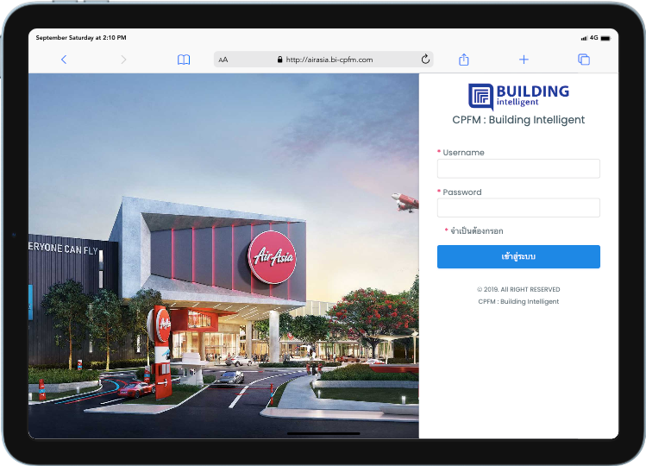
Task: Tap the Safari back arrow
Action: (x=64, y=60)
